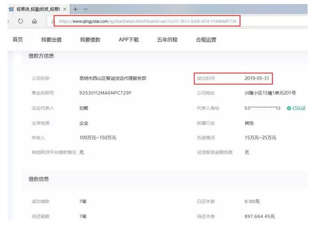Click 7笔 value next to 待还笔数
Screen dimensions: 316x228
[83, 216]
